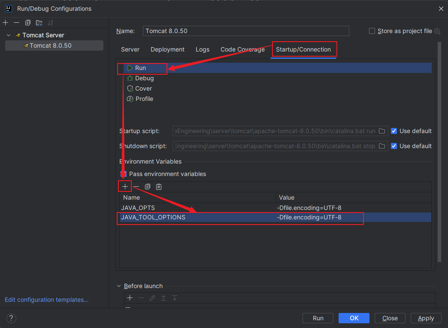
Task: Move the Before launch task down
Action: [x=175, y=298]
